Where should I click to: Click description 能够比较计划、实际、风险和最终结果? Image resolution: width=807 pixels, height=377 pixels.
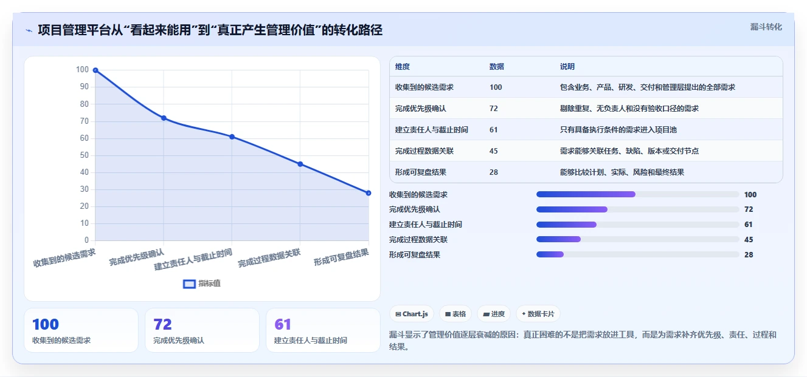click(622, 172)
